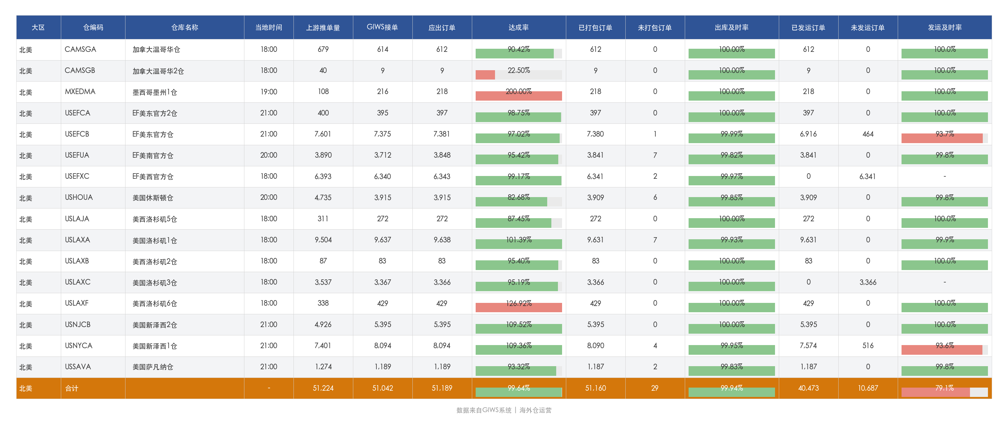The height and width of the screenshot is (436, 1008).
Task: Click warehouse code USLAJA
Action: click(77, 219)
